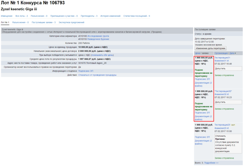Open classifier link "Исследование грунта"

click(98, 36)
